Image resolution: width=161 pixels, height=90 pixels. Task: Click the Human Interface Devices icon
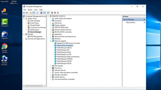coord(53,30)
